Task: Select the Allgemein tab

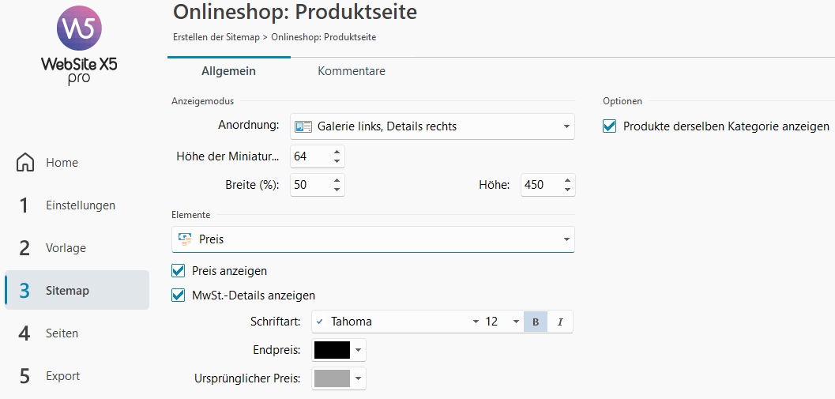Action: (x=228, y=71)
